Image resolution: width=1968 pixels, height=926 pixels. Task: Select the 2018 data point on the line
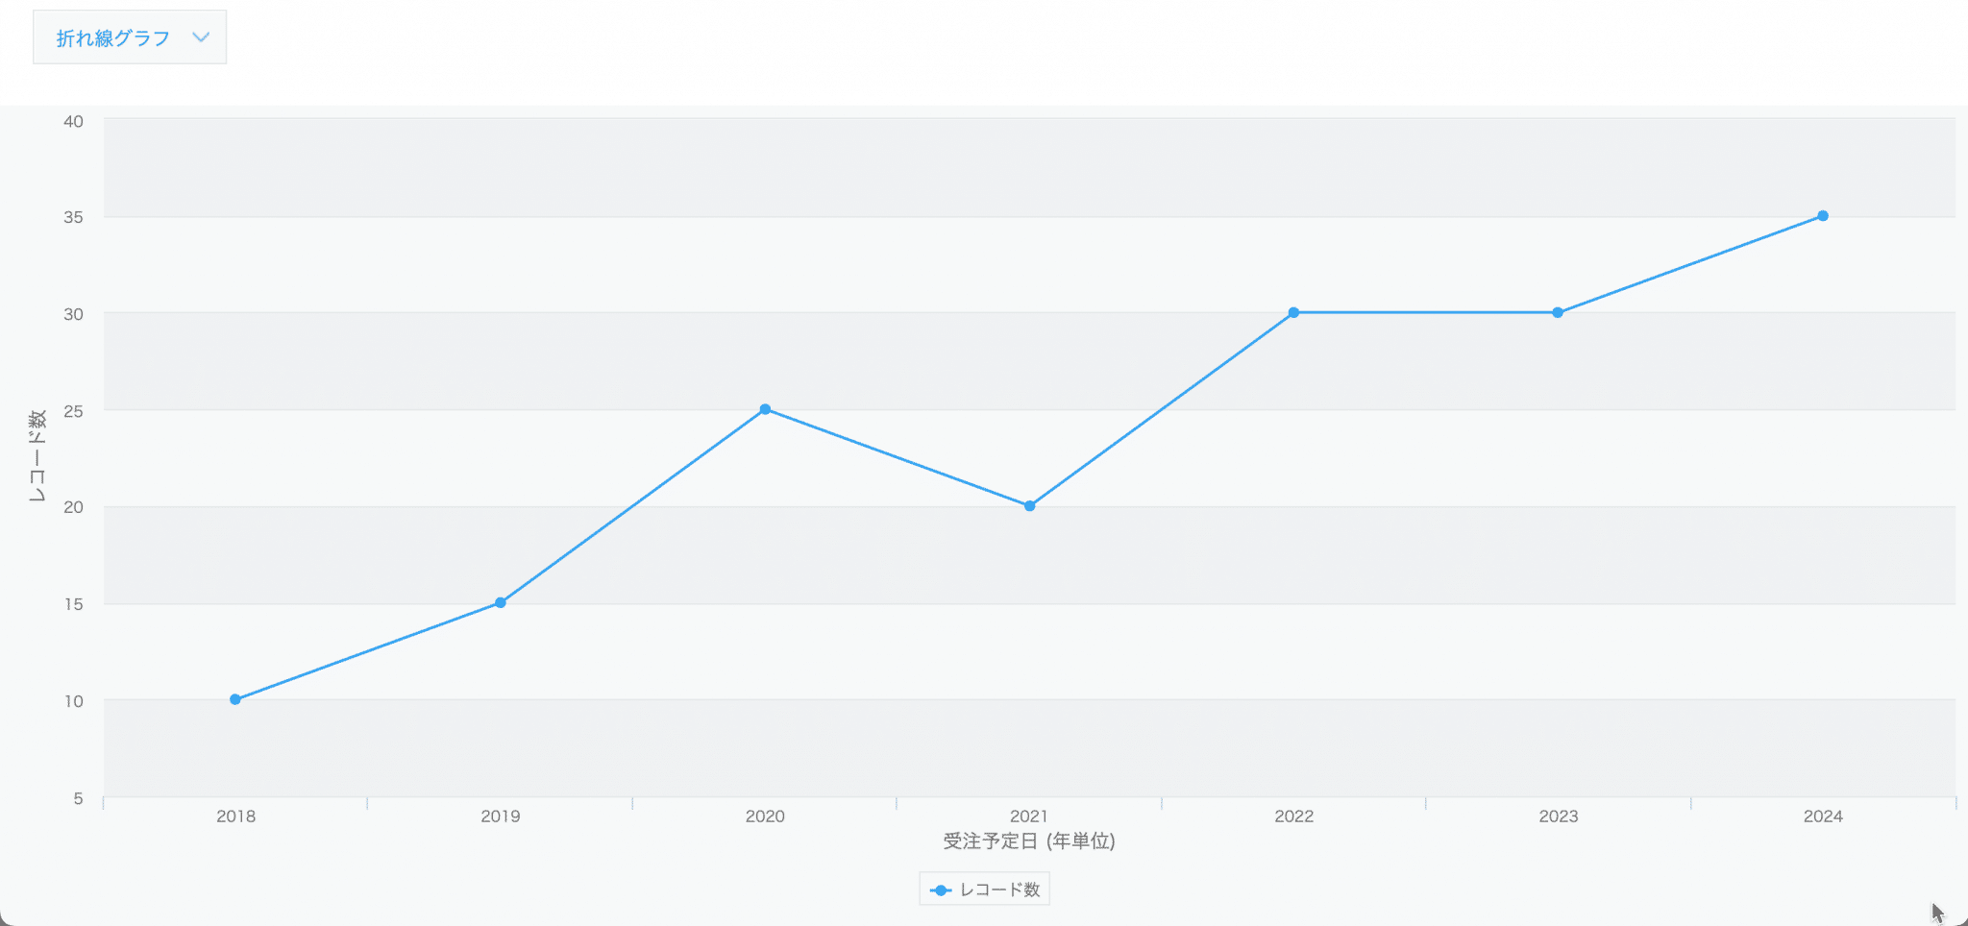pos(235,699)
